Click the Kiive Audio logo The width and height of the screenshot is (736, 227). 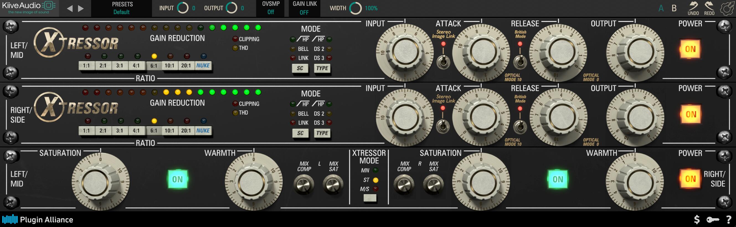(29, 8)
